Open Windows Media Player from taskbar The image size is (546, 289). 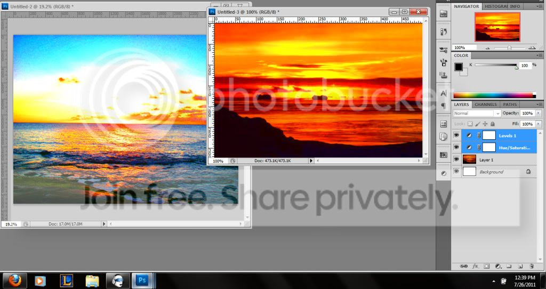click(40, 280)
